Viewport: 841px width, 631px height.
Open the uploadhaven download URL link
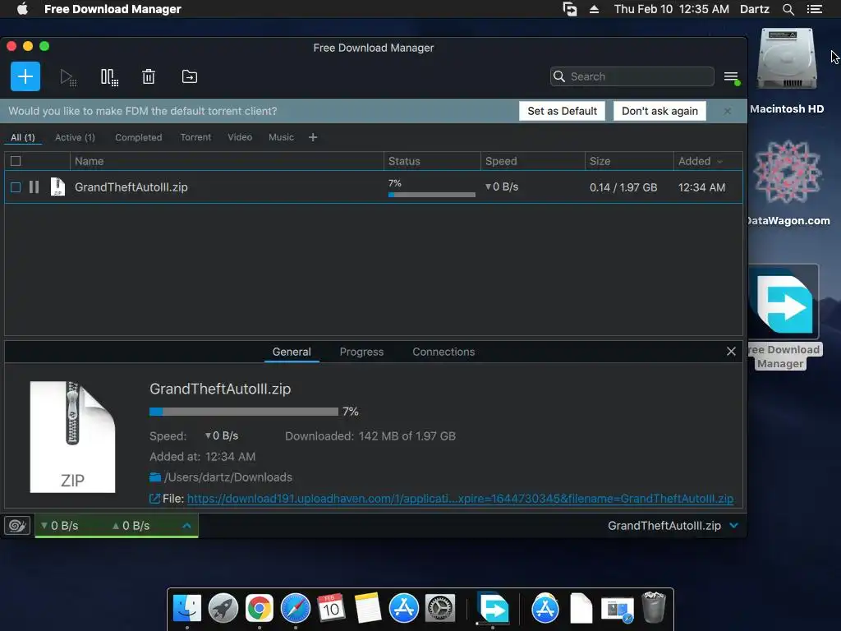[x=460, y=499]
